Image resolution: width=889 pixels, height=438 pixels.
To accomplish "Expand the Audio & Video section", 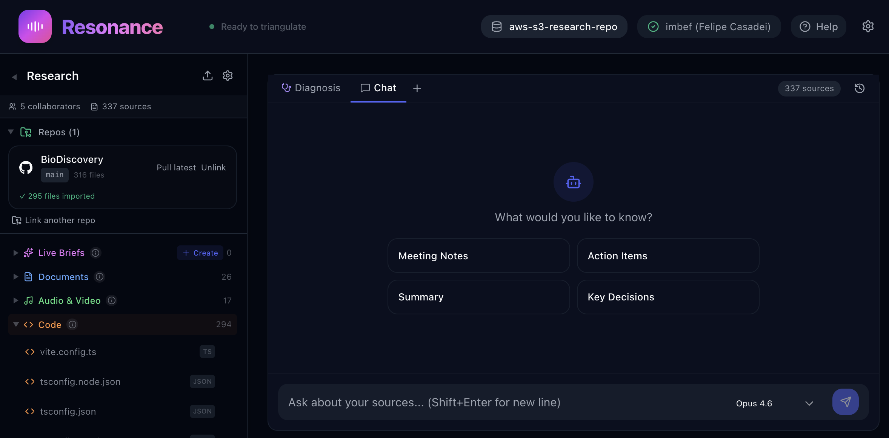I will click(x=15, y=300).
